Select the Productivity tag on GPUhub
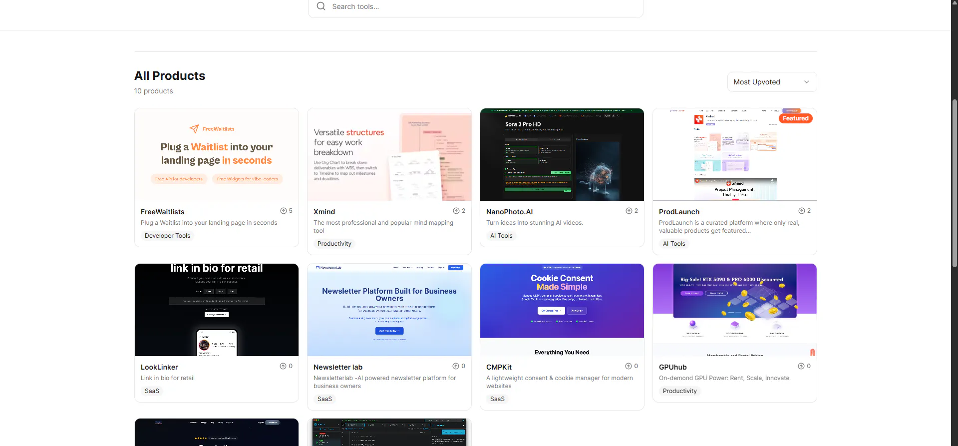The image size is (958, 446). coord(680,391)
